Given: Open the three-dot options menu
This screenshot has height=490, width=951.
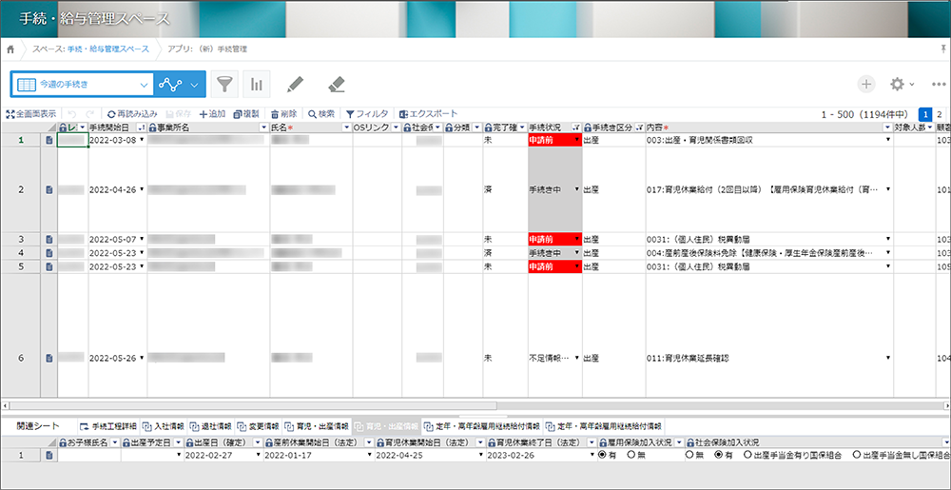Looking at the screenshot, I should coord(939,85).
